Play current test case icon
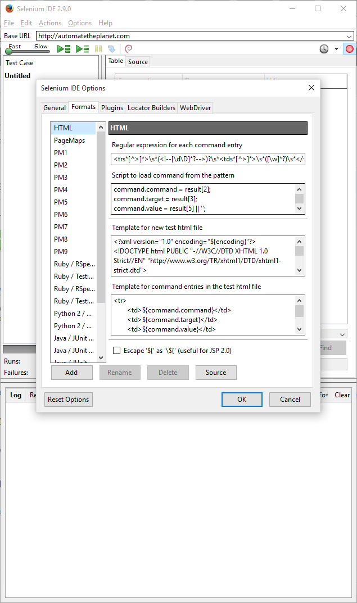The image size is (357, 603). 82,49
